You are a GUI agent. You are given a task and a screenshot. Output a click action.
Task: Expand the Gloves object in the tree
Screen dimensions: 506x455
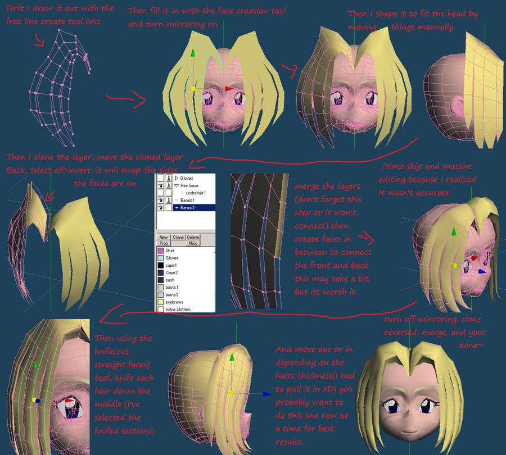[176, 179]
